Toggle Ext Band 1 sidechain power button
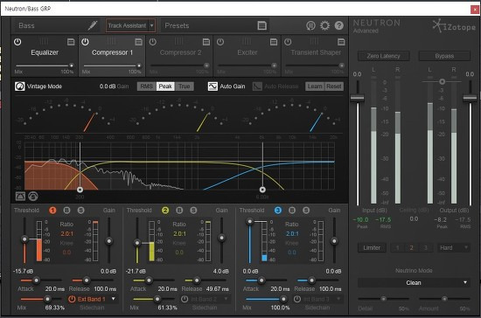 pos(72,299)
